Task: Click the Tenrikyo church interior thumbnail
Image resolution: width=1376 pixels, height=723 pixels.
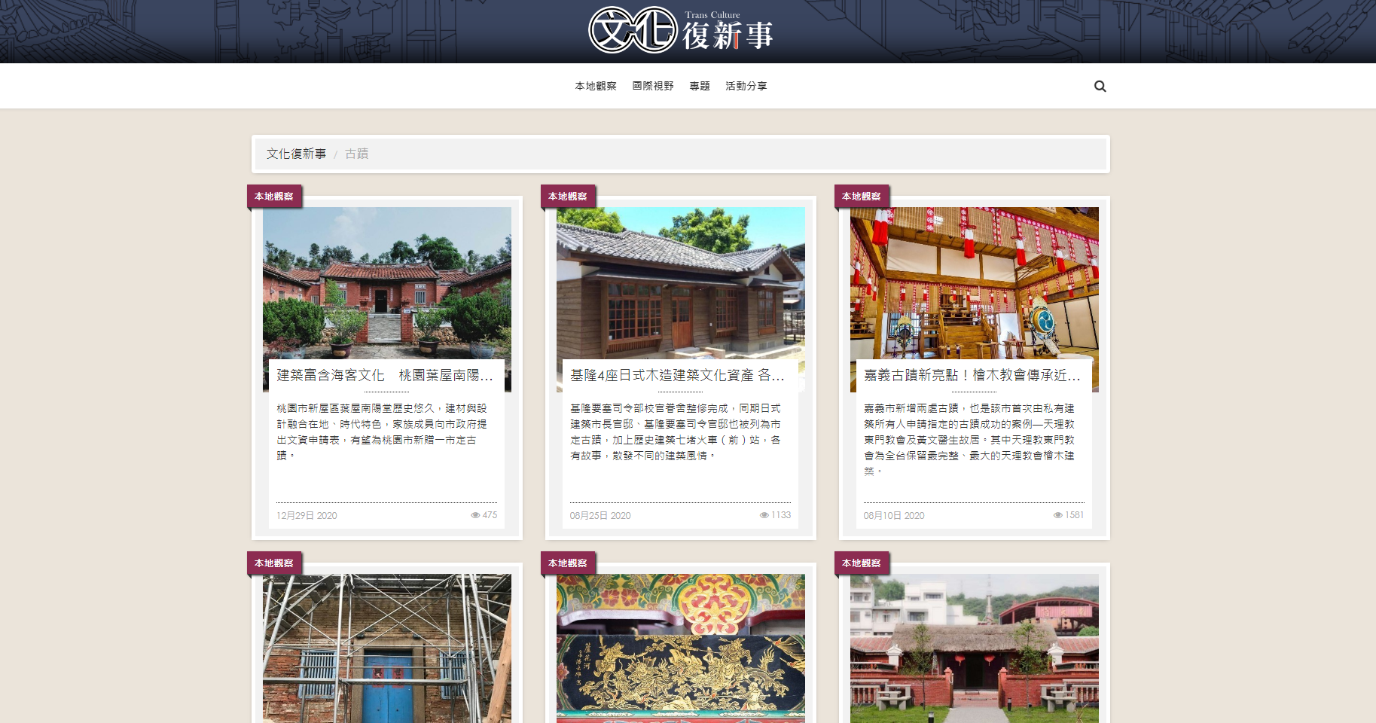Action: point(974,282)
